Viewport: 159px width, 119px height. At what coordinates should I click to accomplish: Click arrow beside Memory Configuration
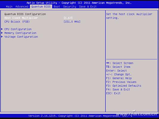pyautogui.click(x=2, y=33)
